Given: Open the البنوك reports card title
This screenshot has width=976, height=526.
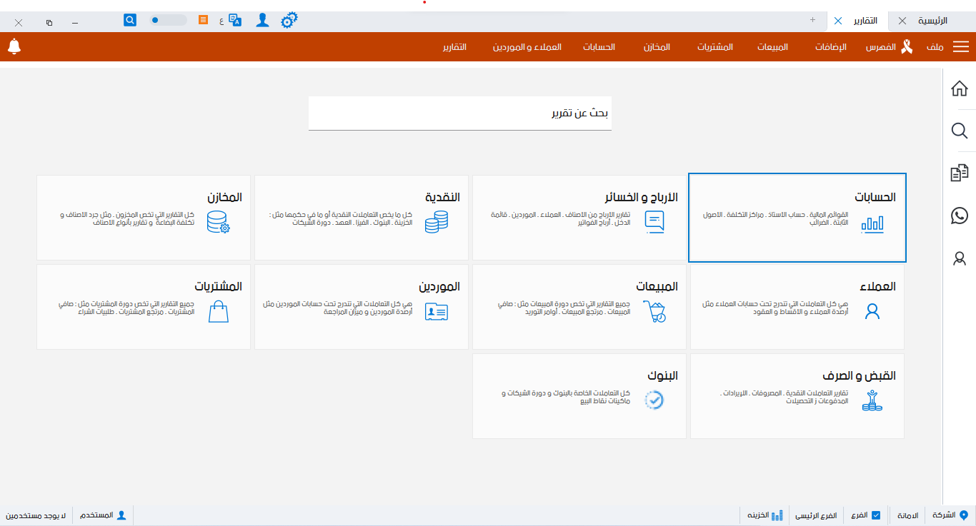Looking at the screenshot, I should click(x=663, y=375).
